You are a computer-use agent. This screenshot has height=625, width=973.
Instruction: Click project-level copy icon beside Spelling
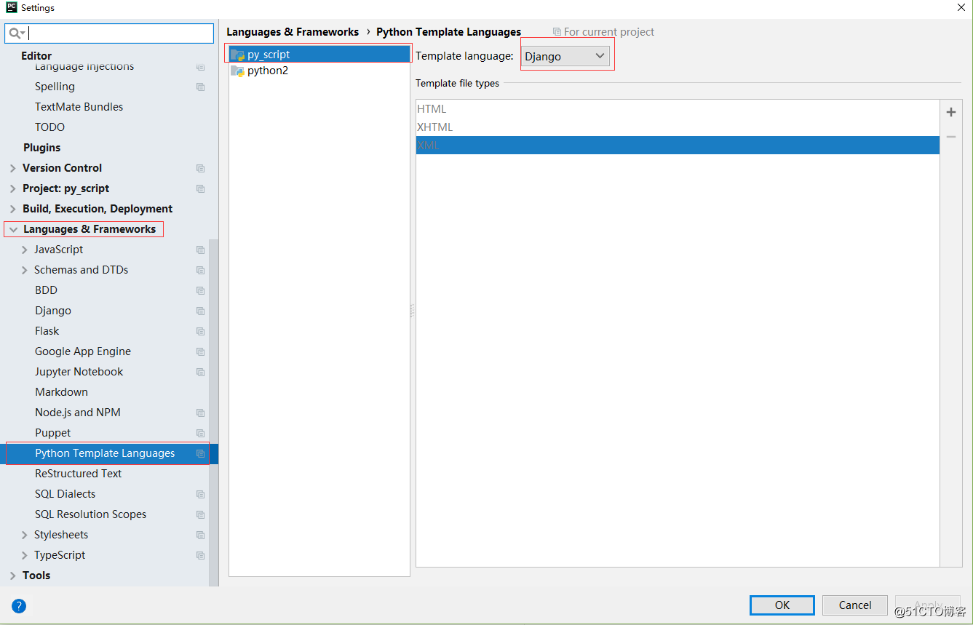(x=200, y=87)
